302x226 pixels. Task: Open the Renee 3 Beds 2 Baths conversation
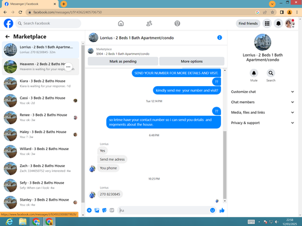click(40, 118)
